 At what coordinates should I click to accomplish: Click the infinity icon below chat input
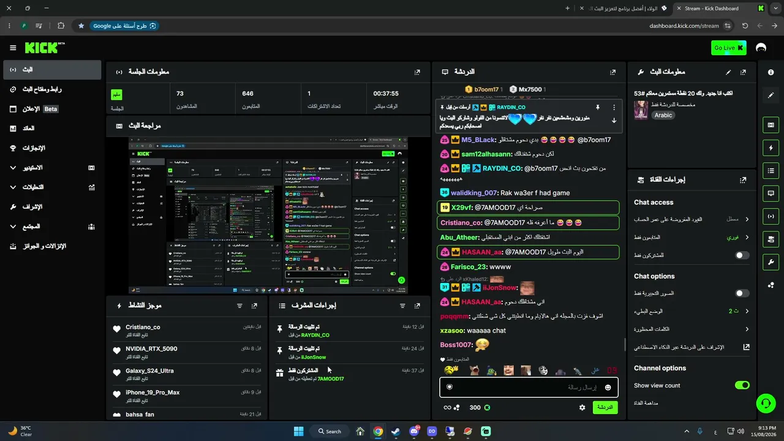coord(447,407)
